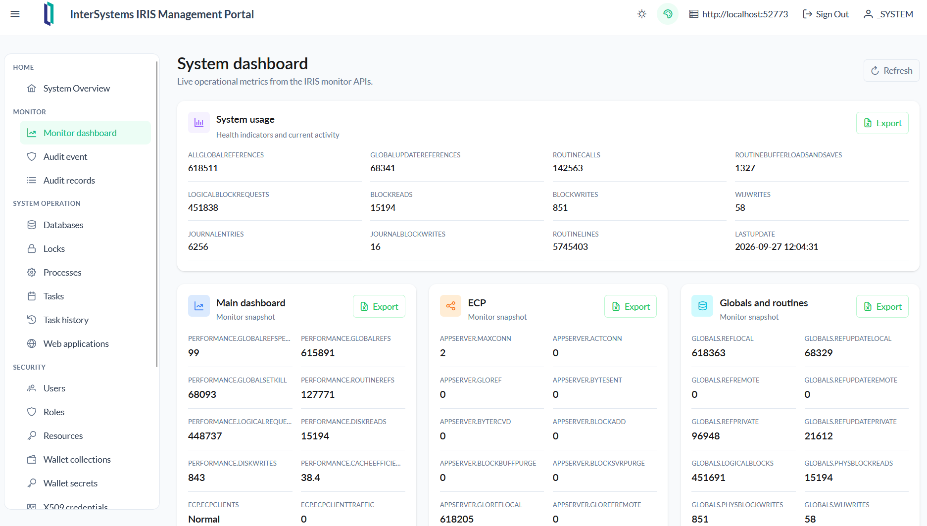Open the hamburger navigation menu
This screenshot has height=526, width=927.
[15, 14]
